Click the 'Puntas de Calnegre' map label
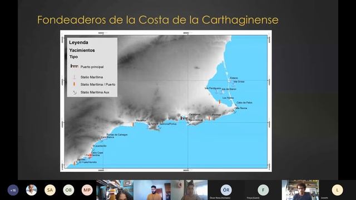Screen dimensions: 356x200 click(117, 134)
